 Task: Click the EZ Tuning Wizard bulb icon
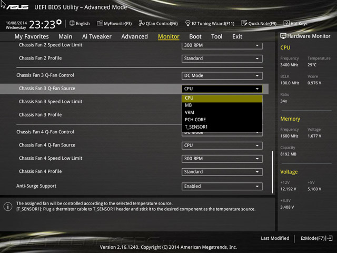click(x=187, y=23)
